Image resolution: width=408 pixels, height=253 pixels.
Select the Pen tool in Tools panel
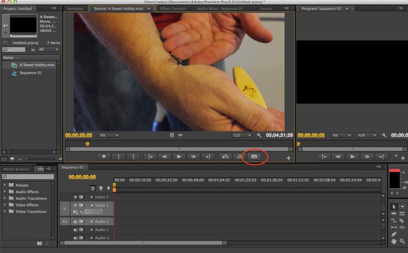[x=394, y=234]
